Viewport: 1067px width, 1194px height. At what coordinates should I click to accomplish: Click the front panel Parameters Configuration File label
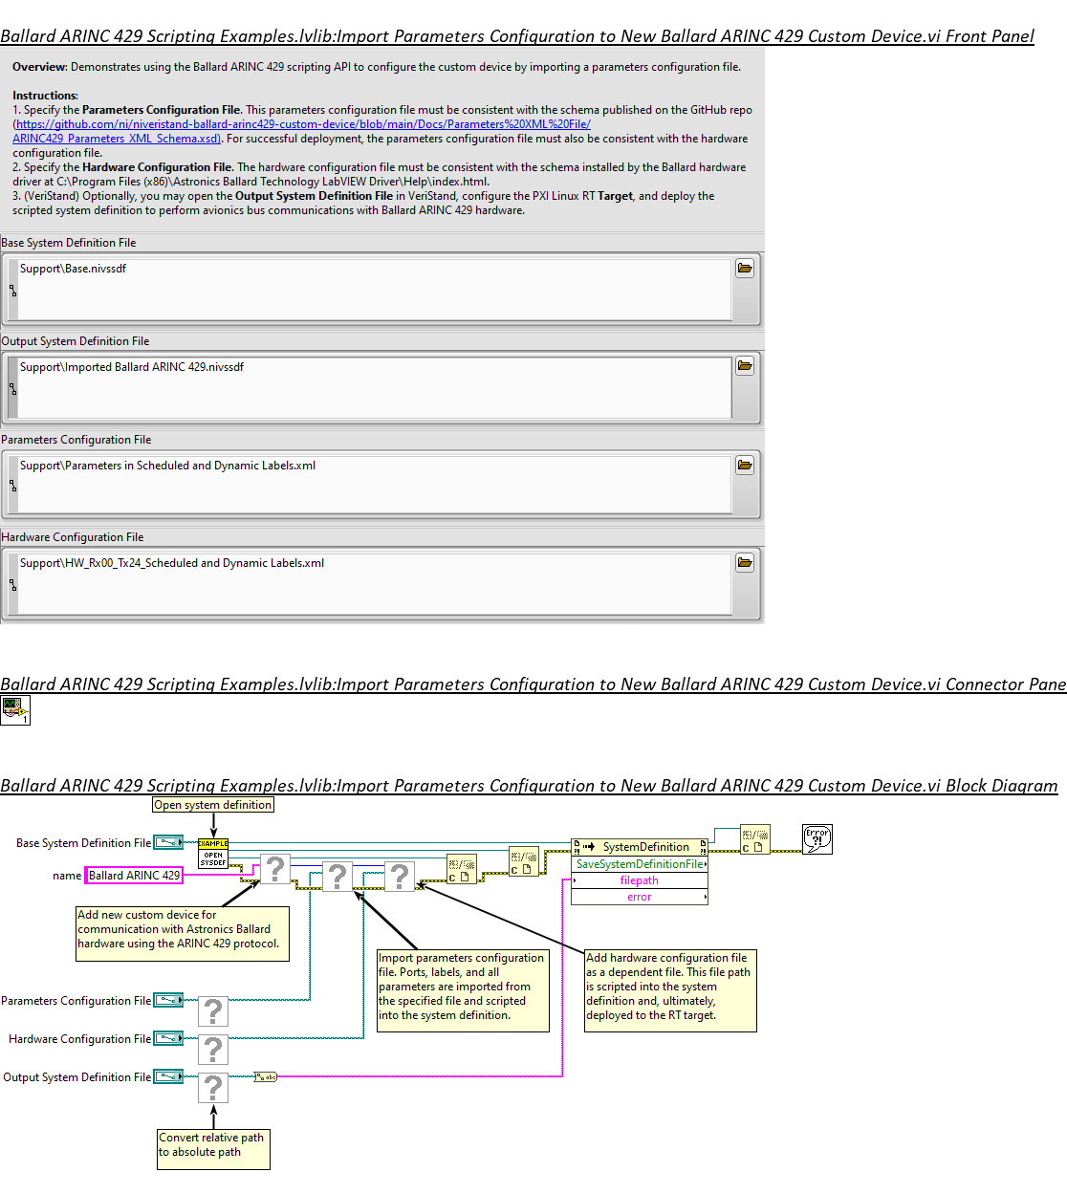click(76, 440)
